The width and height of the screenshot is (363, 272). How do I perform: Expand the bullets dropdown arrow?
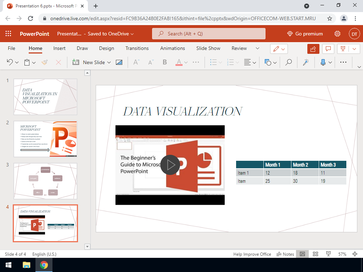point(220,62)
